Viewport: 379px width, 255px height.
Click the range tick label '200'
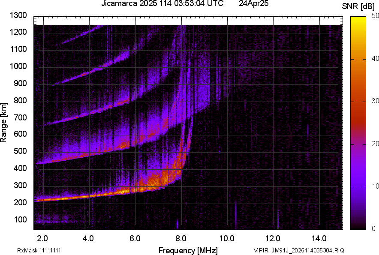[20, 202]
